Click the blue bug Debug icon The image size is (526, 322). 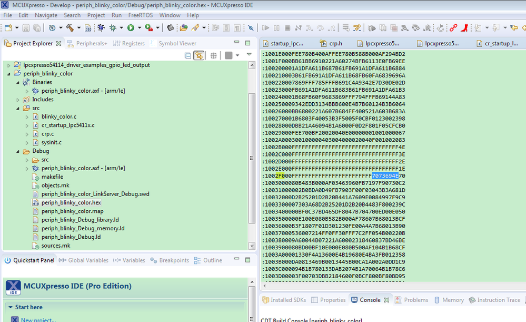coord(101,28)
